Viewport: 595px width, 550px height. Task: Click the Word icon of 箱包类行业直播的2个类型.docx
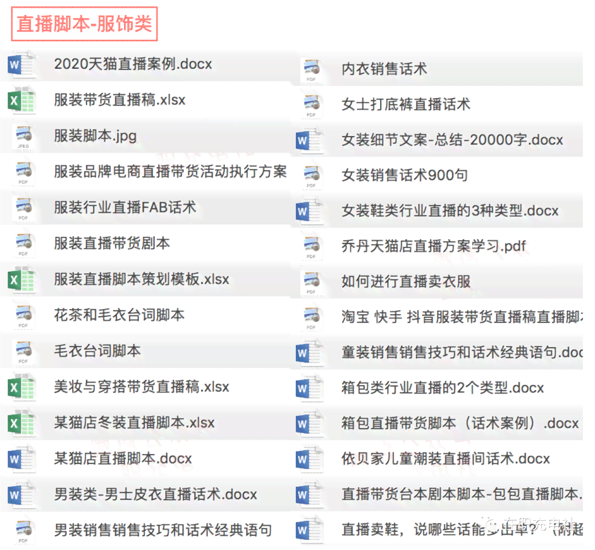click(x=310, y=389)
